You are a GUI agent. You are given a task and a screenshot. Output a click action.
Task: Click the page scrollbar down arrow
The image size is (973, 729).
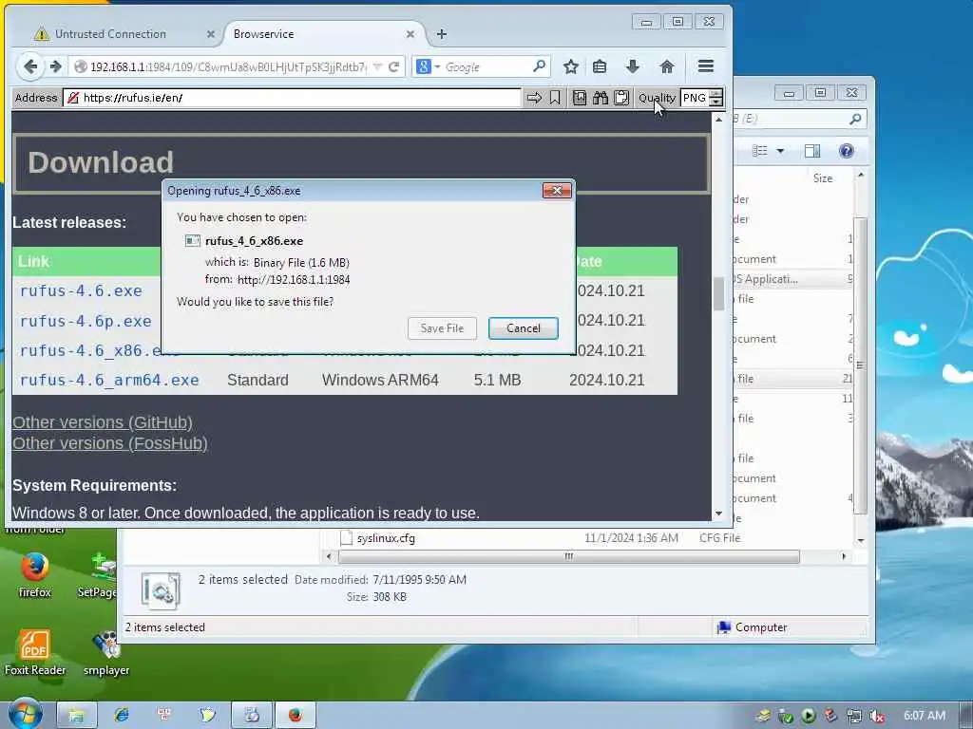click(718, 514)
